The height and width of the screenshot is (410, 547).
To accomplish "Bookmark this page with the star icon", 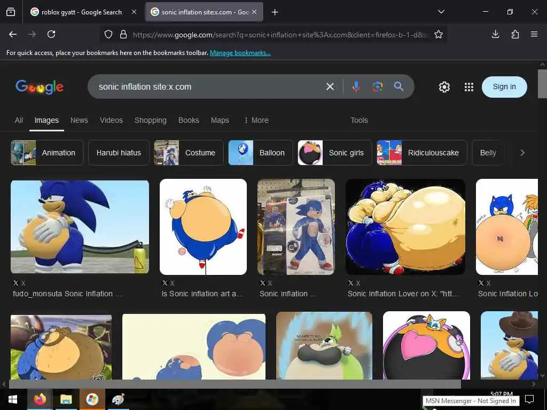I will pos(439,34).
